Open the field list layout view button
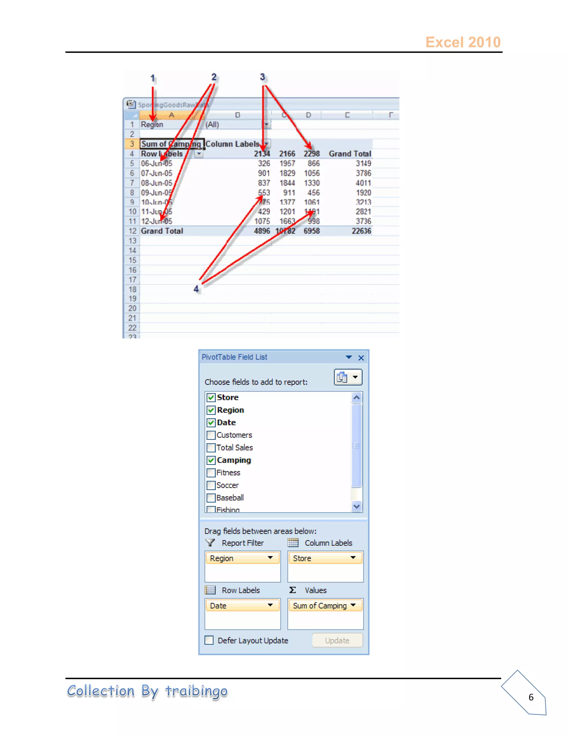Viewport: 568px width, 736px height. (x=348, y=377)
